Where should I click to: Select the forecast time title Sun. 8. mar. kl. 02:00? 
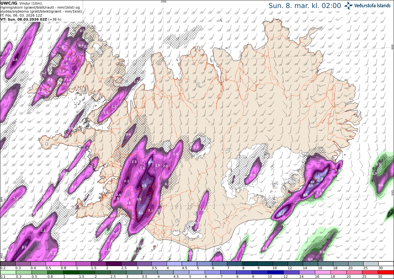(305, 6)
